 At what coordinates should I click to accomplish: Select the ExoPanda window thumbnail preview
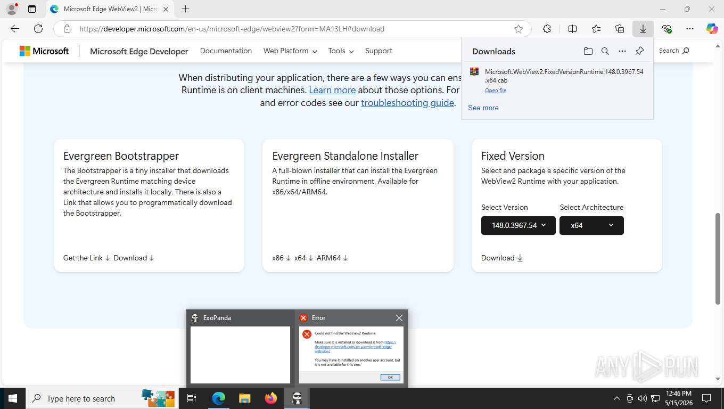(240, 355)
